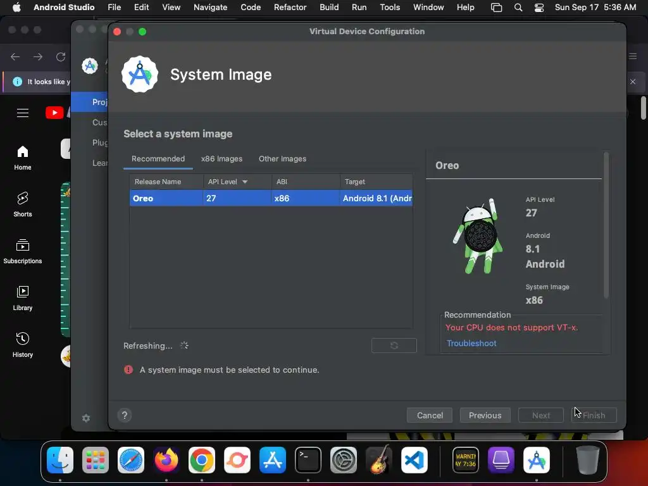The image size is (648, 486).
Task: Open YouTube Shorts in sidebar
Action: [23, 204]
